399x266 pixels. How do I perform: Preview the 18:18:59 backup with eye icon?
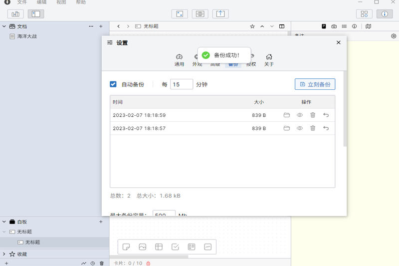[x=300, y=115]
